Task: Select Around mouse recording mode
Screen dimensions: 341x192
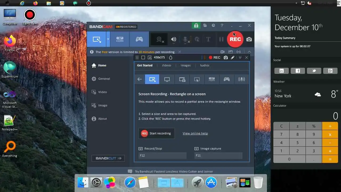Action: 197,79
